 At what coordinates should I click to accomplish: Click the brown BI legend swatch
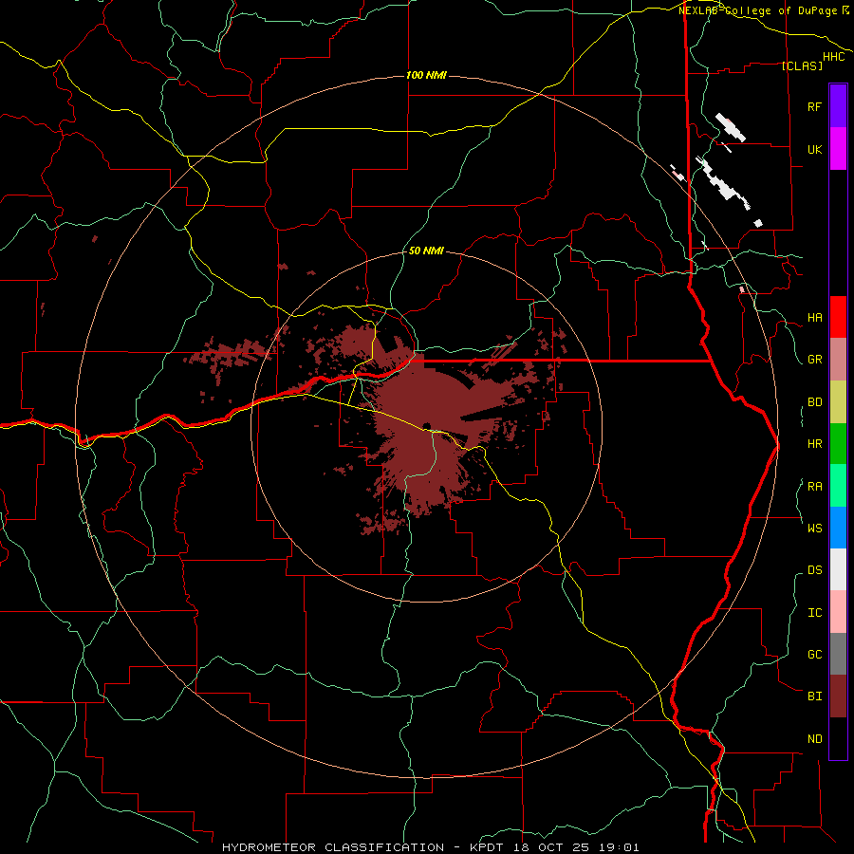pyautogui.click(x=838, y=696)
